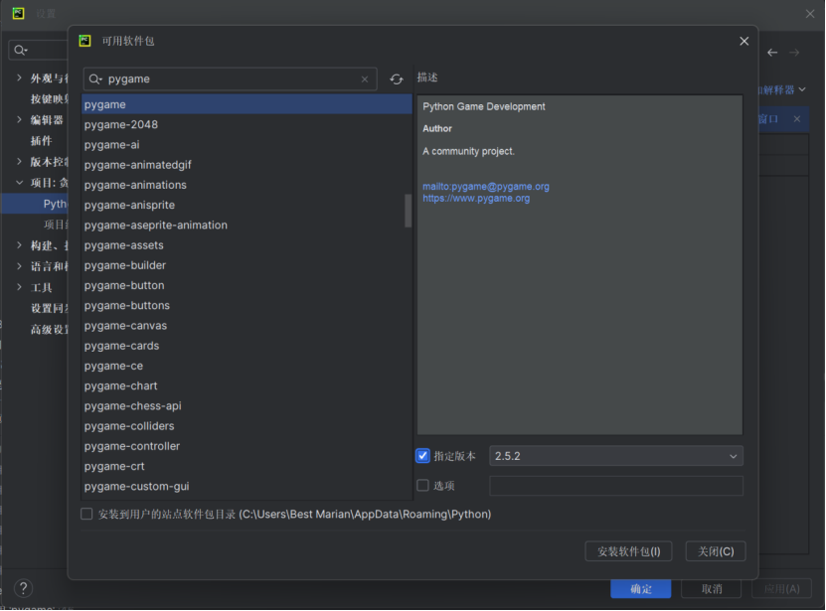Expand the 外观 settings tree node
Screen dimensions: 826x611
19,77
